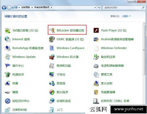This screenshot has height=114, width=147.
Task: Open the 日期和时间 icon
Action: [8, 110]
